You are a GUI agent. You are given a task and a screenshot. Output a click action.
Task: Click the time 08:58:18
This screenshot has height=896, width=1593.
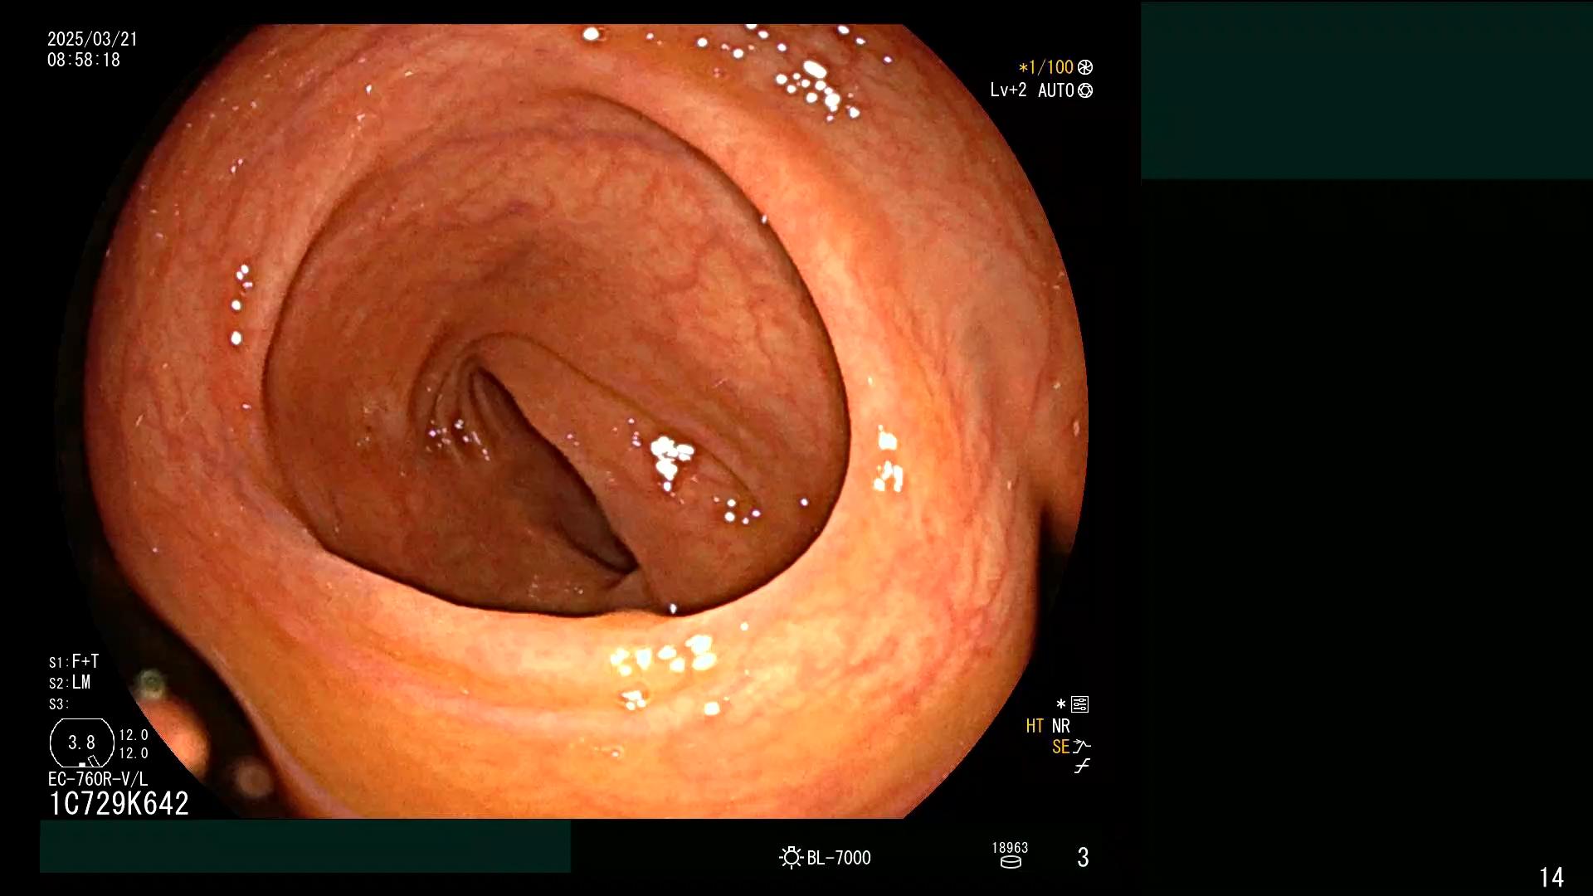[x=84, y=60]
